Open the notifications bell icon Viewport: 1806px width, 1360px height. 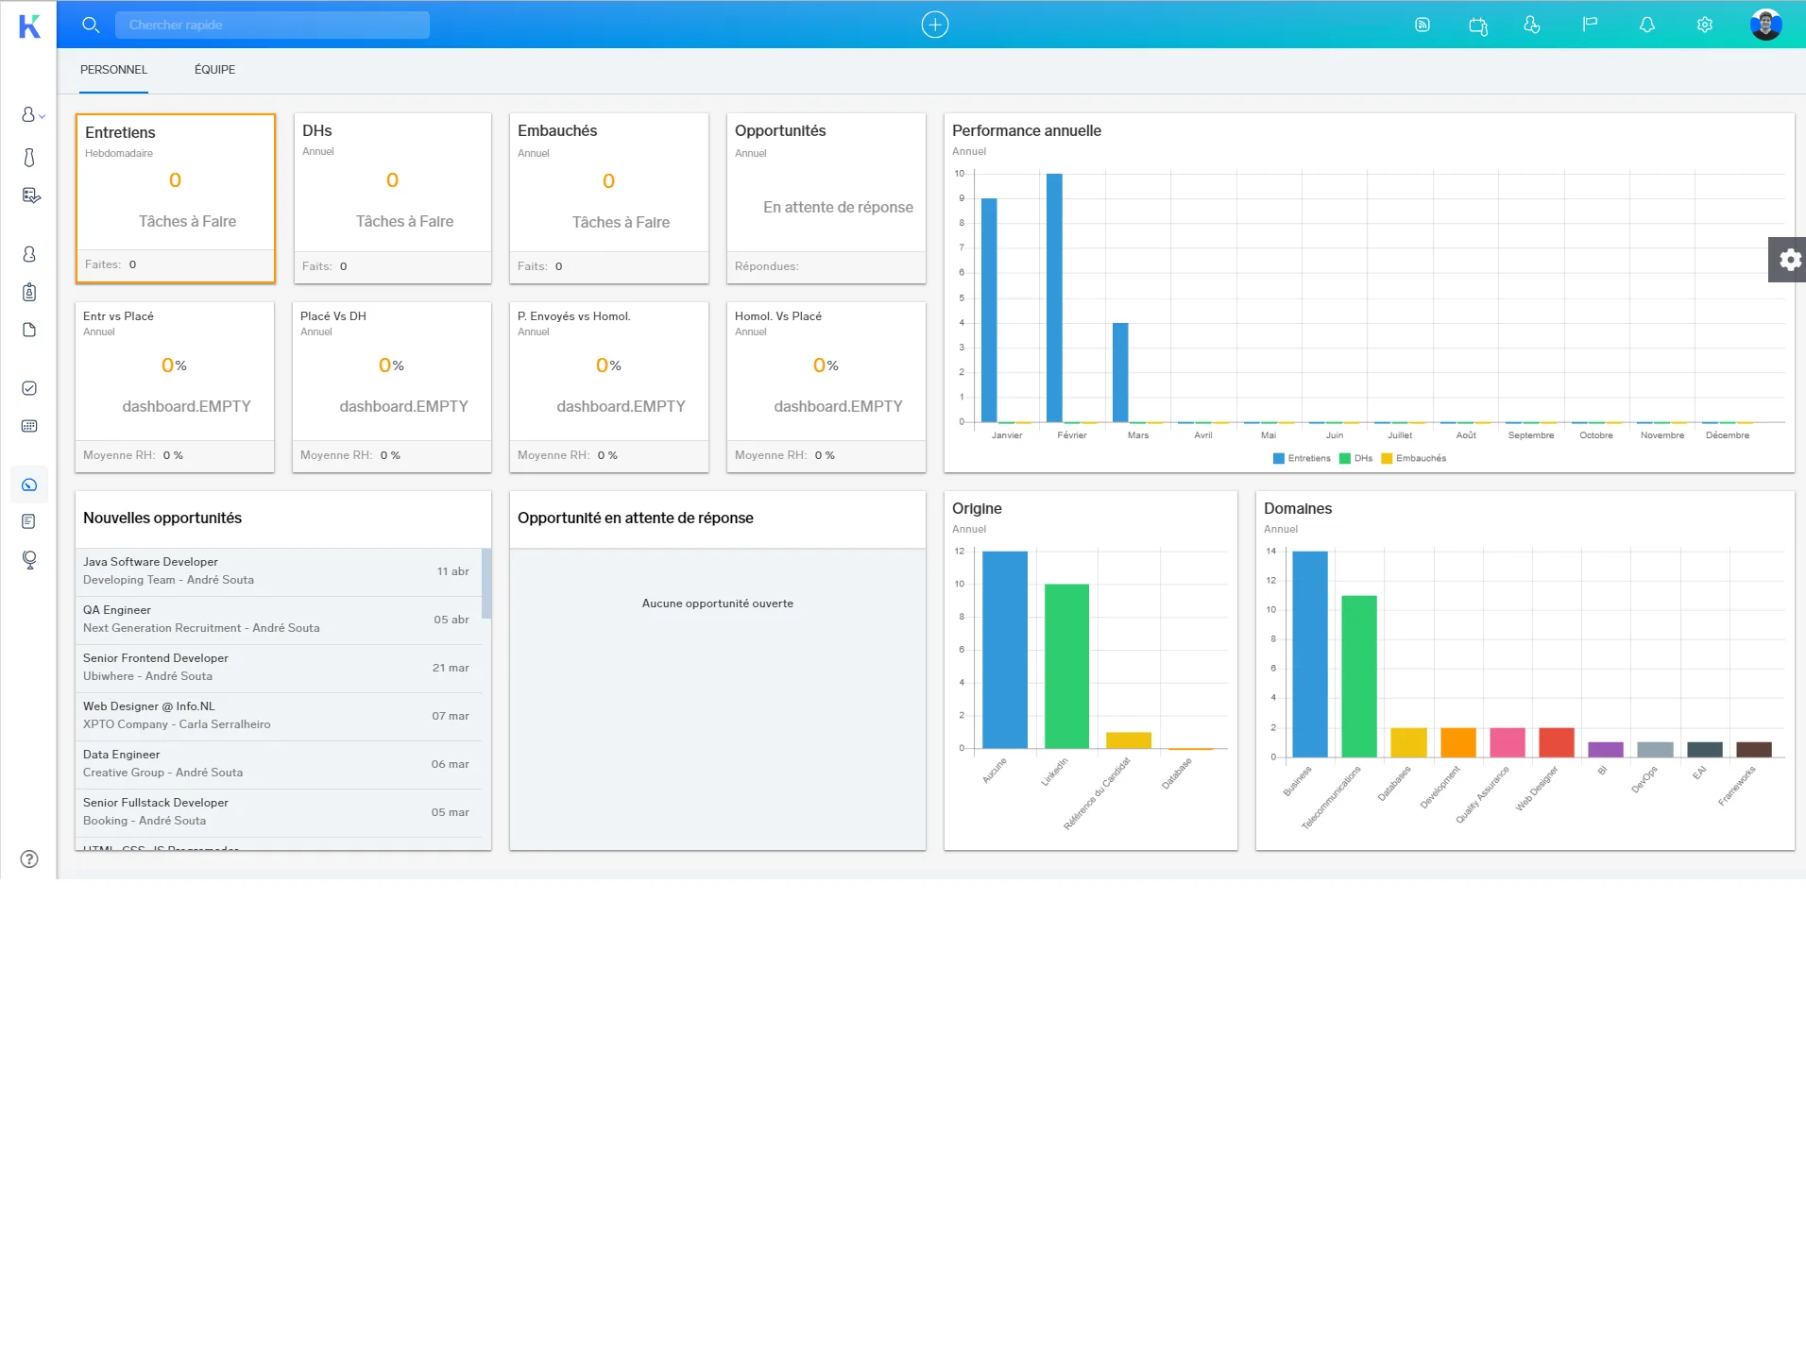(x=1646, y=25)
